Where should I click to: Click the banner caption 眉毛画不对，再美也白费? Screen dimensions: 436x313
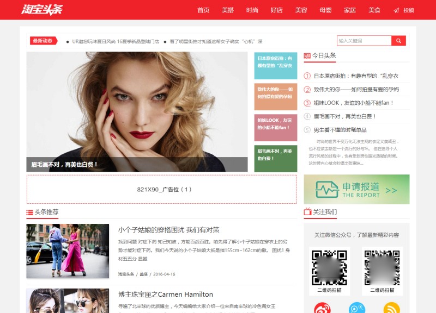click(64, 165)
